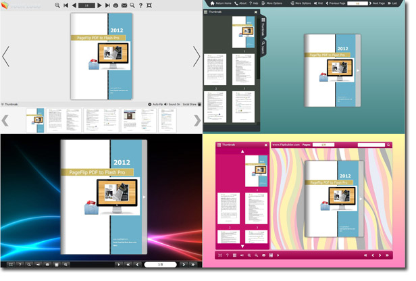The height and width of the screenshot is (281, 416).
Task: Flip the teal viewer book via right edge arrow
Action: tap(358, 70)
